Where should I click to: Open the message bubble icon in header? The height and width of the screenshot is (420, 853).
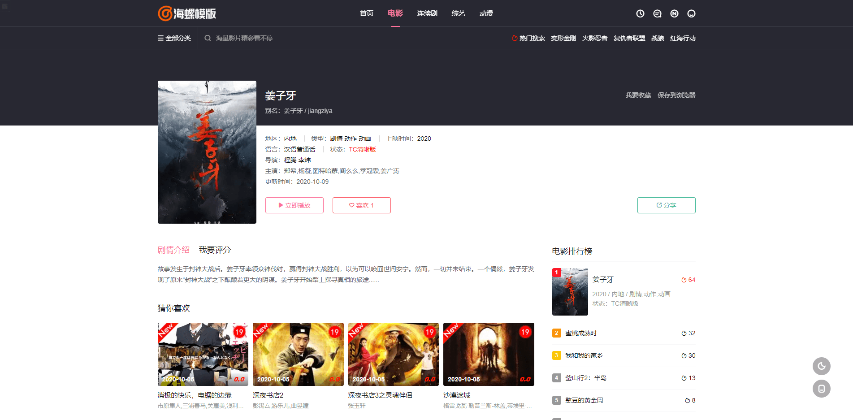(657, 13)
